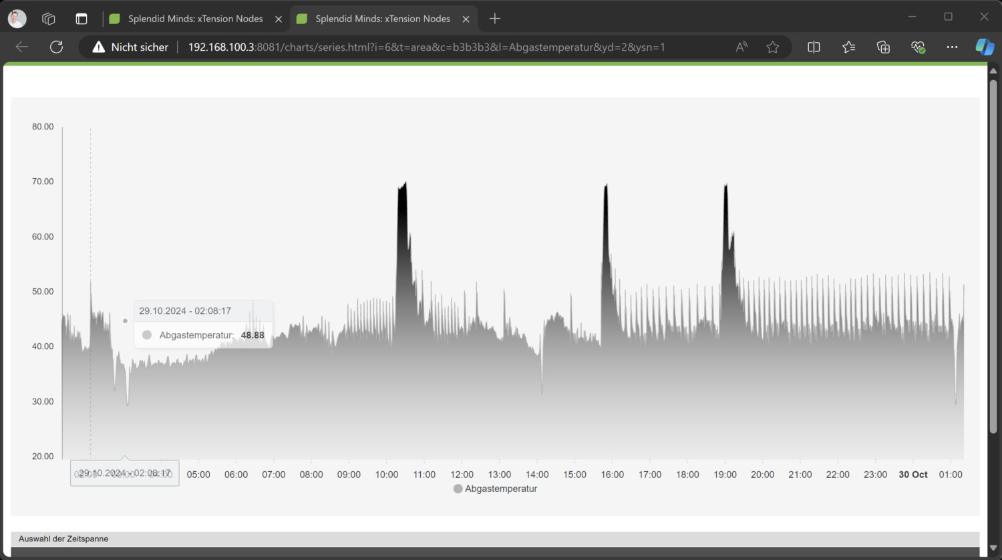This screenshot has width=1002, height=560.
Task: Go back to the previous page
Action: coord(21,47)
